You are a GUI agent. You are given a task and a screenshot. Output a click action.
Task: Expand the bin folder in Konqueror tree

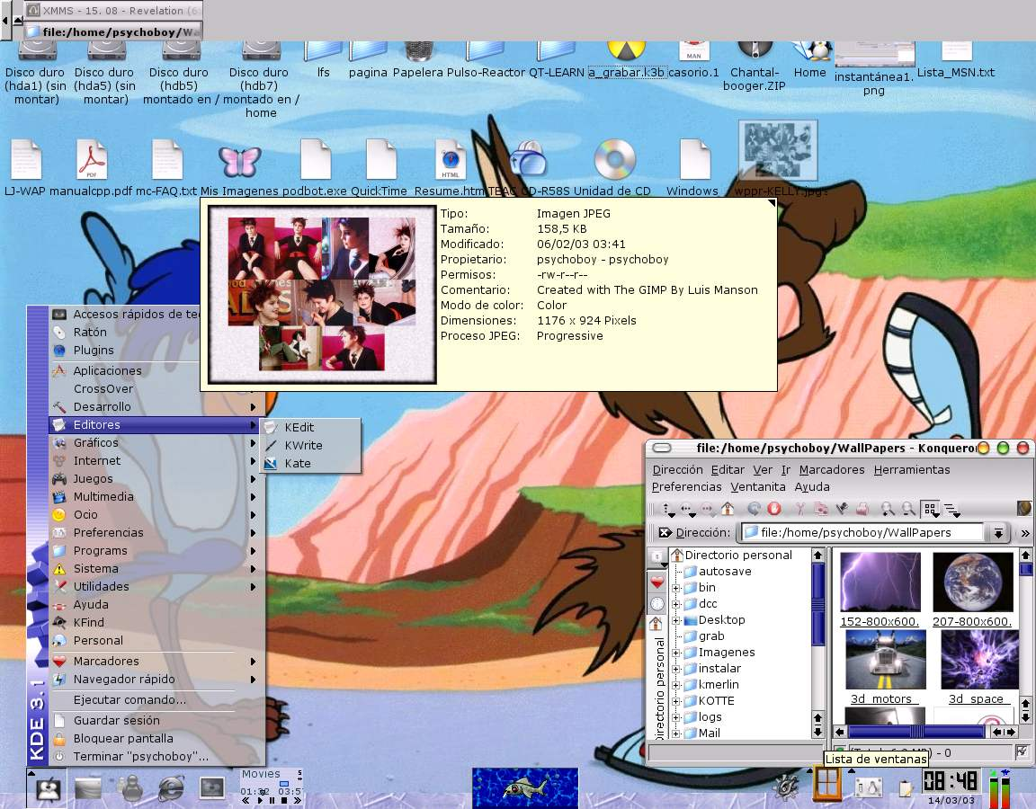point(675,587)
